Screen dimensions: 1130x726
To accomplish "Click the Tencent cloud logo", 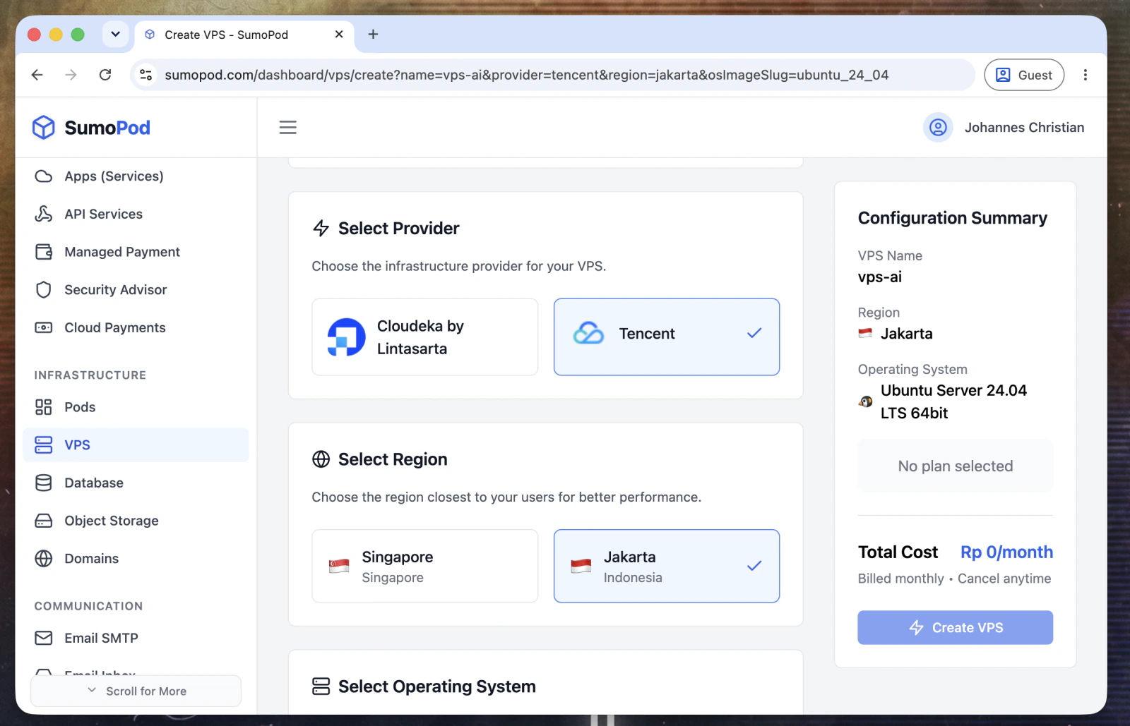I will pyautogui.click(x=588, y=334).
